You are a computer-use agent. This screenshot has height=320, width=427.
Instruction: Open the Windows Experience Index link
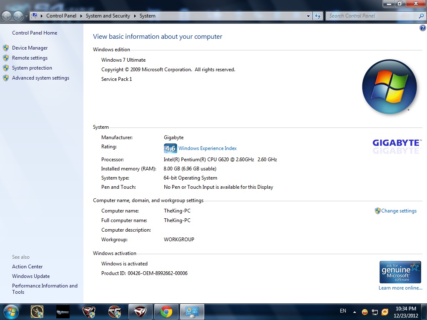208,148
